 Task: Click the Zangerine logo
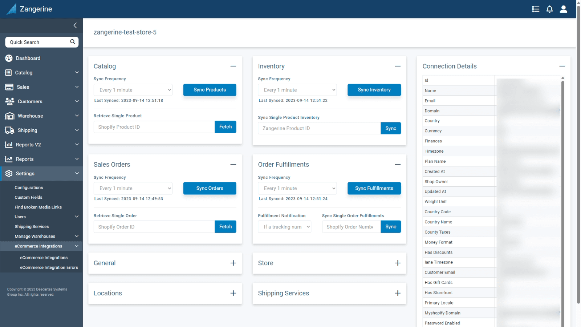[29, 9]
